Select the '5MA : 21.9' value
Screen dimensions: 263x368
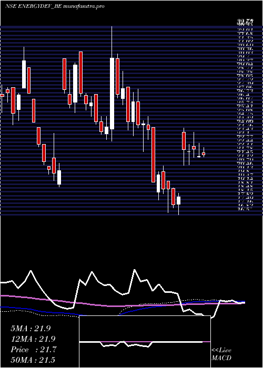point(31,329)
